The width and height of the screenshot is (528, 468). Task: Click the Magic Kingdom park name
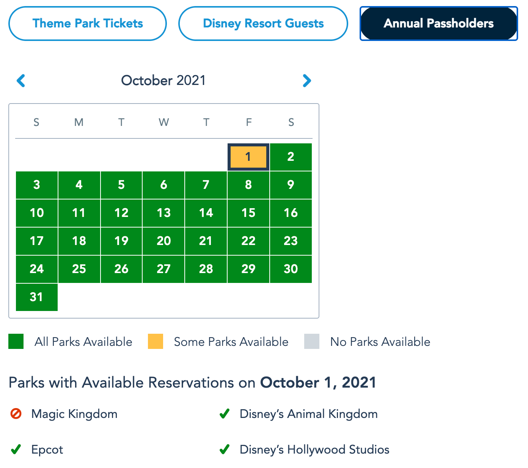click(x=74, y=414)
